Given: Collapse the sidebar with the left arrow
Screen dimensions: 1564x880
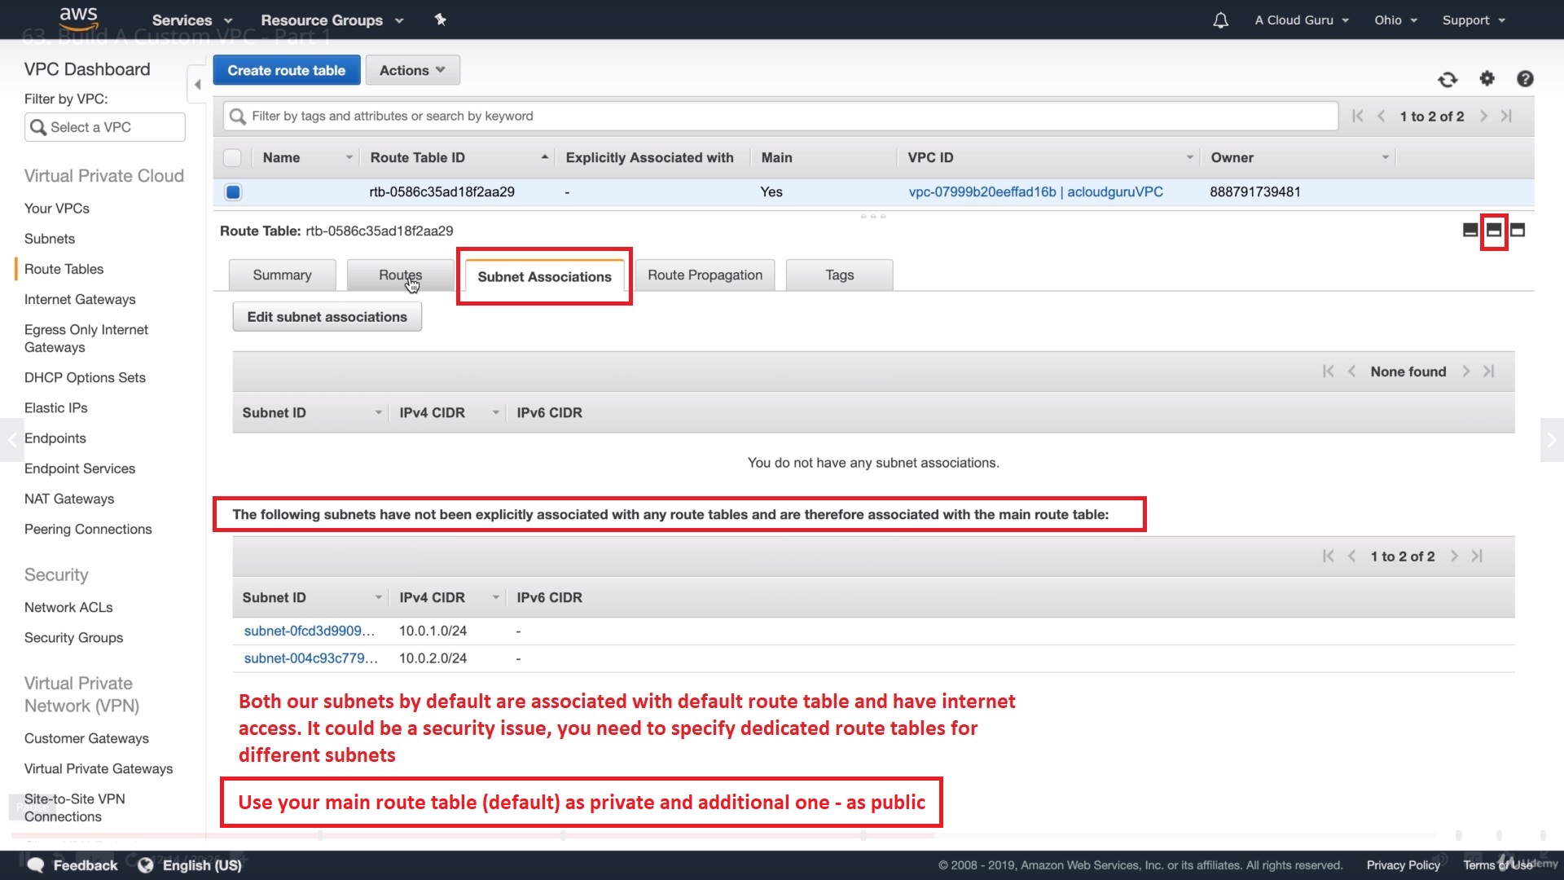Looking at the screenshot, I should (197, 85).
